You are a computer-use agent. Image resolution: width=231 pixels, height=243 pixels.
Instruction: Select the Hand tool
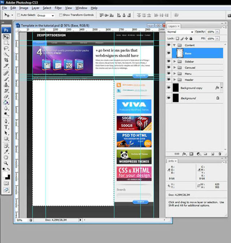pos(6,157)
